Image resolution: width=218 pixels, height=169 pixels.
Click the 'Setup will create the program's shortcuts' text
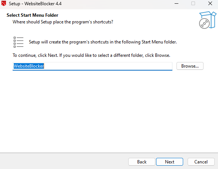(x=103, y=42)
